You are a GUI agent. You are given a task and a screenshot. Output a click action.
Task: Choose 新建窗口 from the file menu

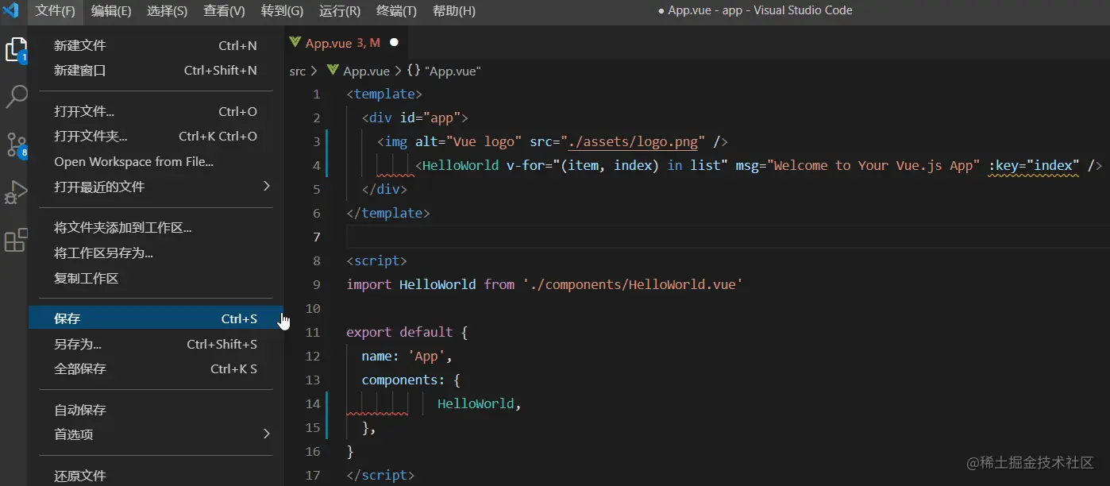pyautogui.click(x=156, y=71)
